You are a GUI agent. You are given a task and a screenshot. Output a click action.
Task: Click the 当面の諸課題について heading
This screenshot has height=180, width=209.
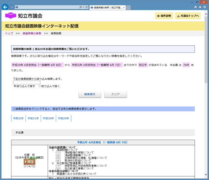pyautogui.click(x=62, y=147)
